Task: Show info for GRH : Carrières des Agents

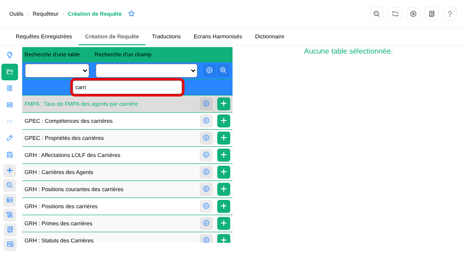Action: pos(206,172)
